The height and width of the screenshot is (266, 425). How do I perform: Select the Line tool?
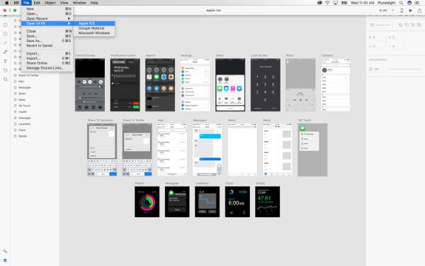[x=5, y=43]
